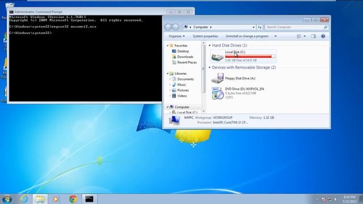Open address bar history dropdown
This screenshot has width=363, height=204.
click(x=254, y=27)
